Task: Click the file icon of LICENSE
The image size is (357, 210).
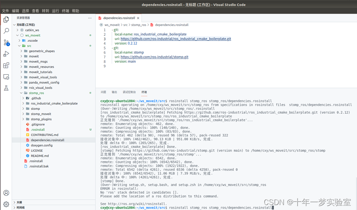Action: (x=28, y=151)
